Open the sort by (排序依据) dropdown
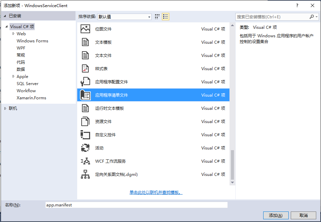The image size is (321, 222). coord(124,17)
